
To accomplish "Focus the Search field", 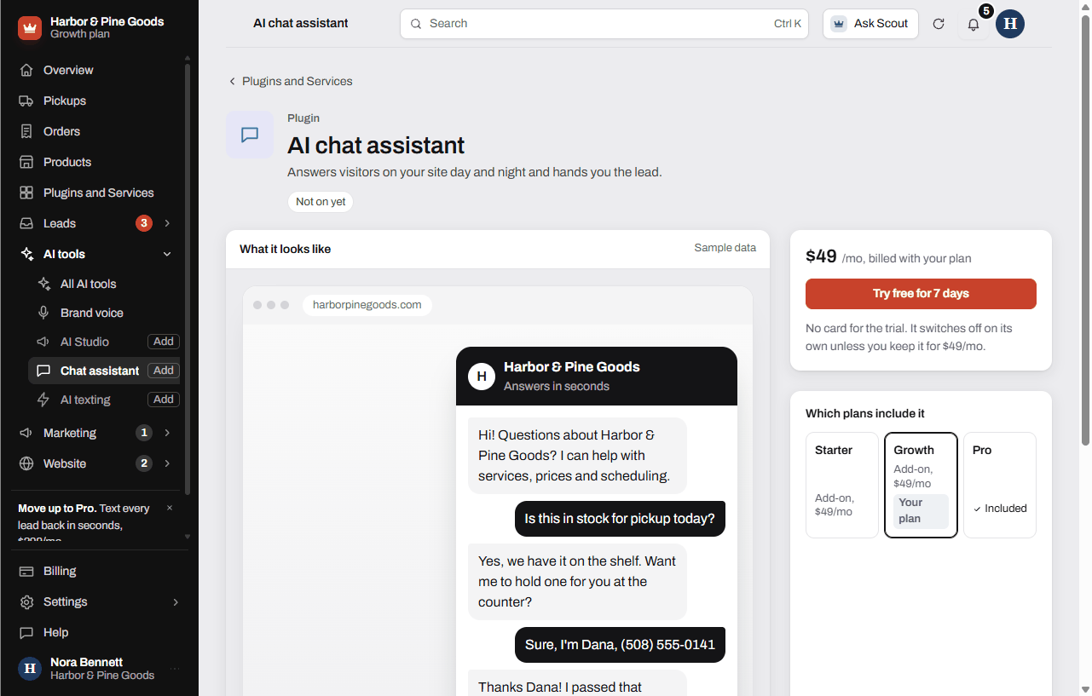I will pos(604,24).
